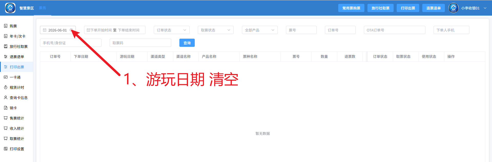Click the OTA订单号 input field
Image resolution: width=492 pixels, height=162 pixels.
[x=395, y=30]
